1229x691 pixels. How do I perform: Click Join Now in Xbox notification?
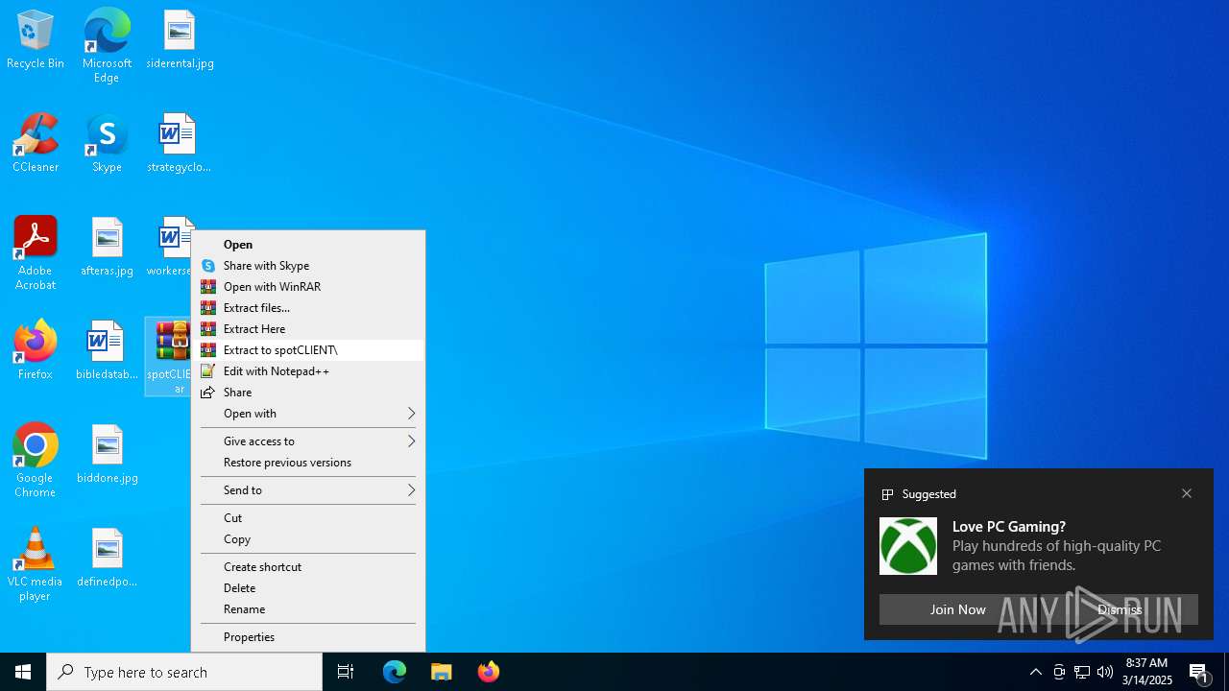click(x=957, y=609)
